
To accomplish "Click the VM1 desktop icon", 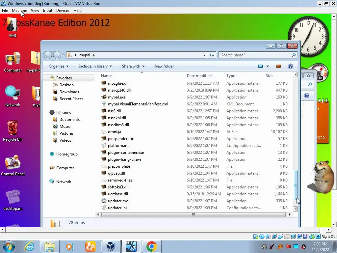I will (x=12, y=28).
